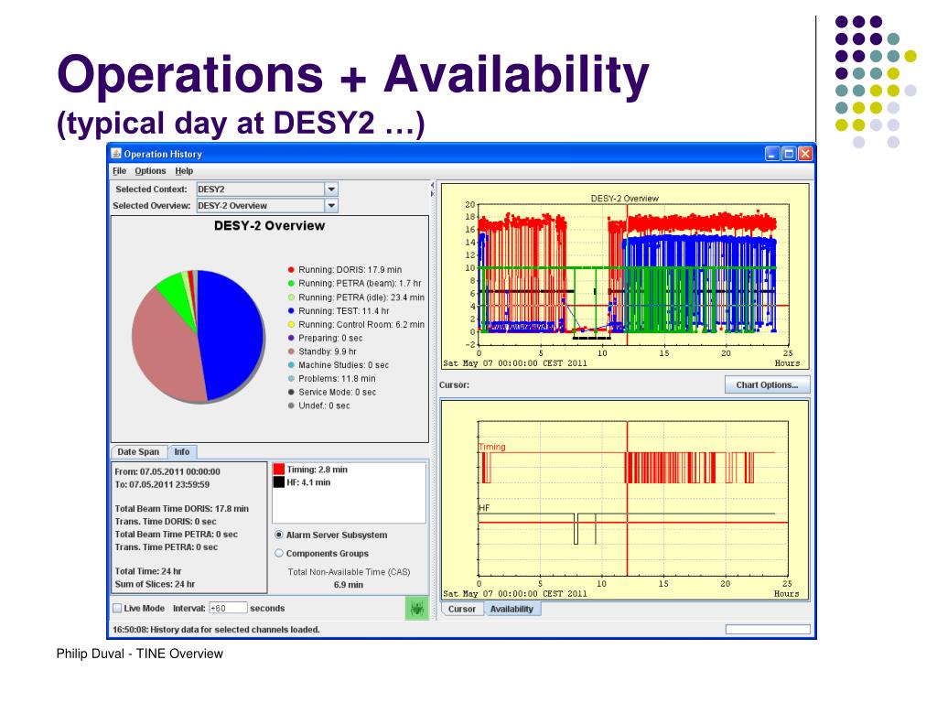The height and width of the screenshot is (703, 937).
Task: Click the splitter collapse arrows between panels
Action: (x=432, y=189)
